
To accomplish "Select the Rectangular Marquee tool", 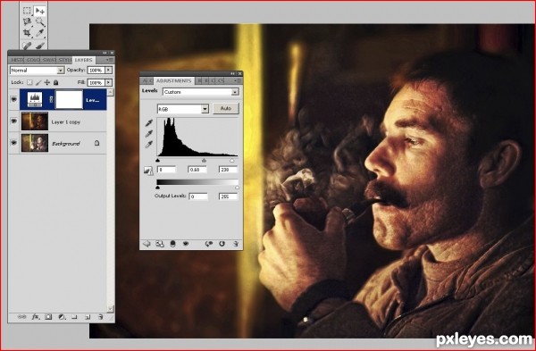I will pos(27,10).
